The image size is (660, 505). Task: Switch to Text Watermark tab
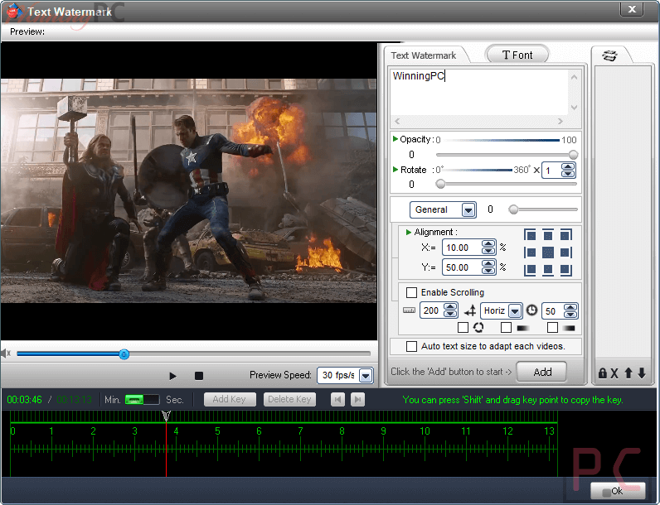coord(424,55)
